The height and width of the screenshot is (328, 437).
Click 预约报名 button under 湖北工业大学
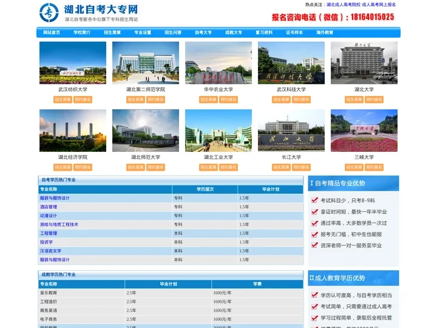coord(229,168)
